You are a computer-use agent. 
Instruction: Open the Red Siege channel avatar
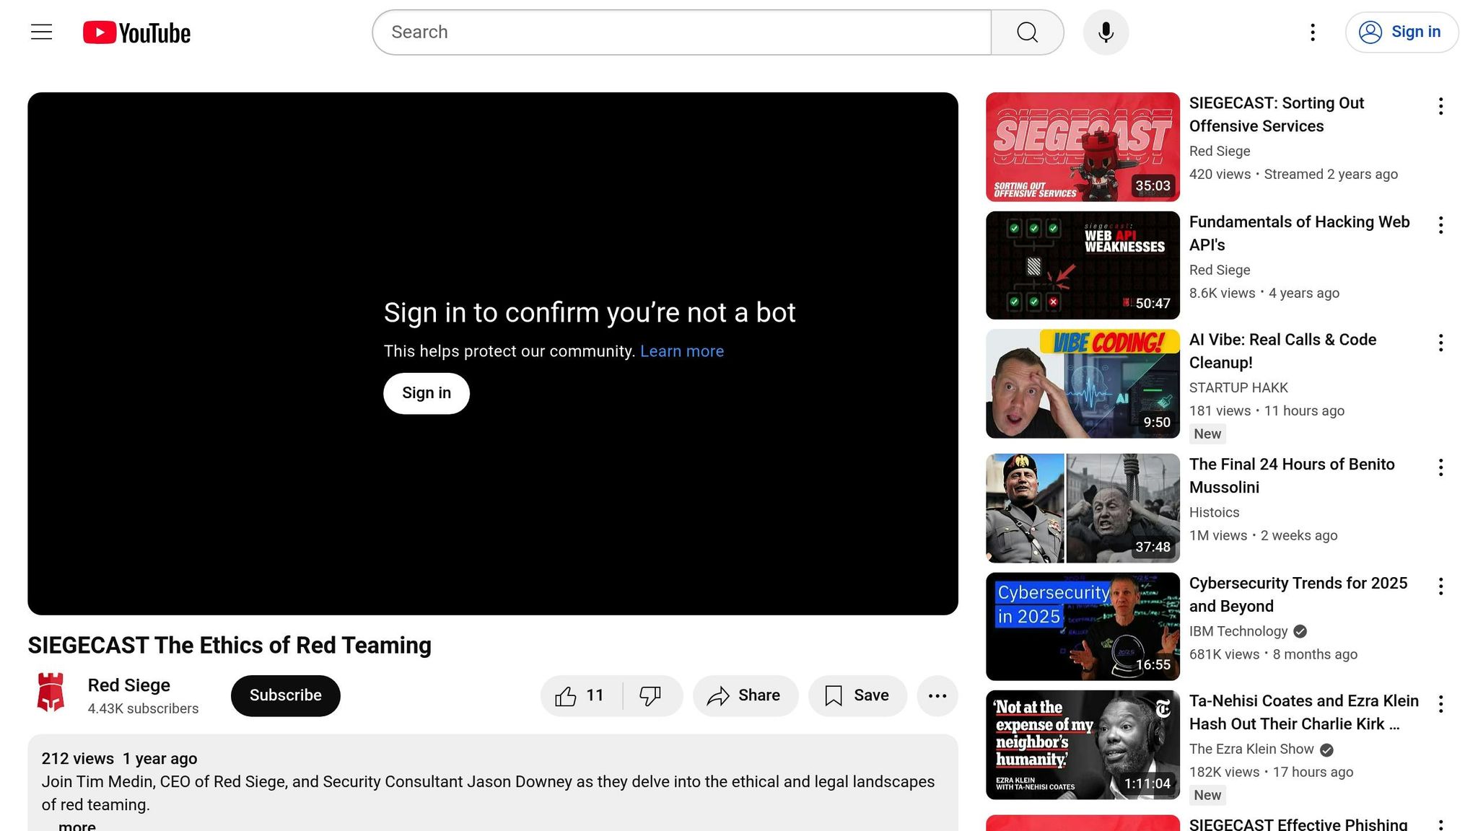51,692
